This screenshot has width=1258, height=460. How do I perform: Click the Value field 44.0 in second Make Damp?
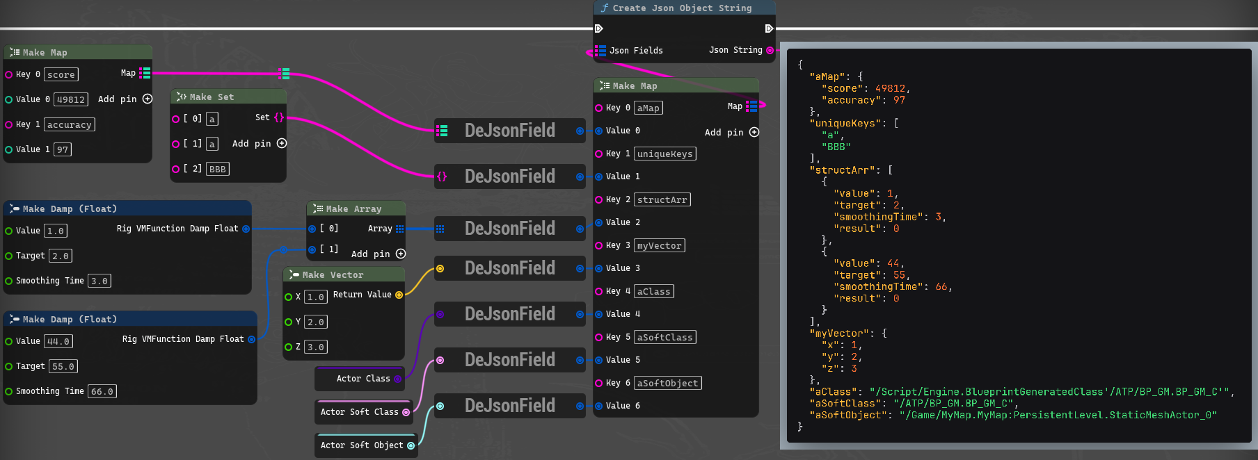click(58, 341)
